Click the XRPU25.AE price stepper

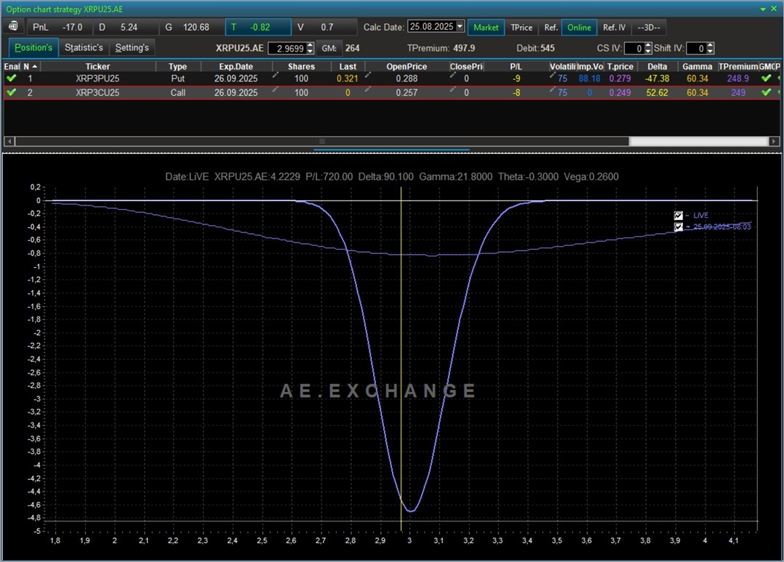pos(310,48)
